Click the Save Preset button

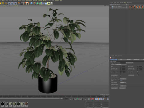click(x=122, y=88)
